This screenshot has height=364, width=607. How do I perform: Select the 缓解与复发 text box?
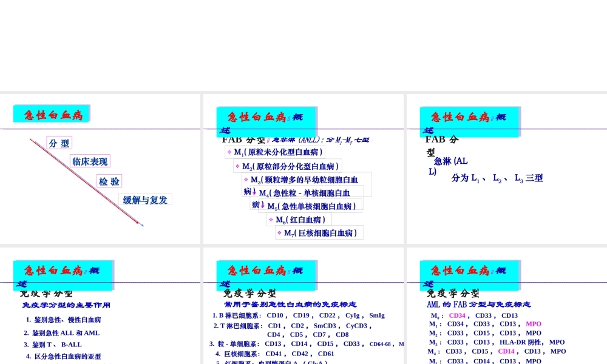click(145, 199)
